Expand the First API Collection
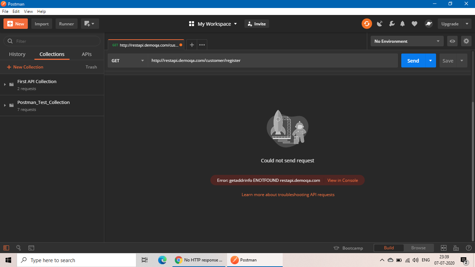The width and height of the screenshot is (475, 267). 5,84
